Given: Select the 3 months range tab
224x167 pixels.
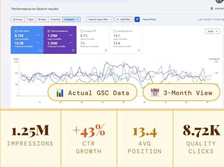Looking at the screenshot, I should (x=55, y=19).
